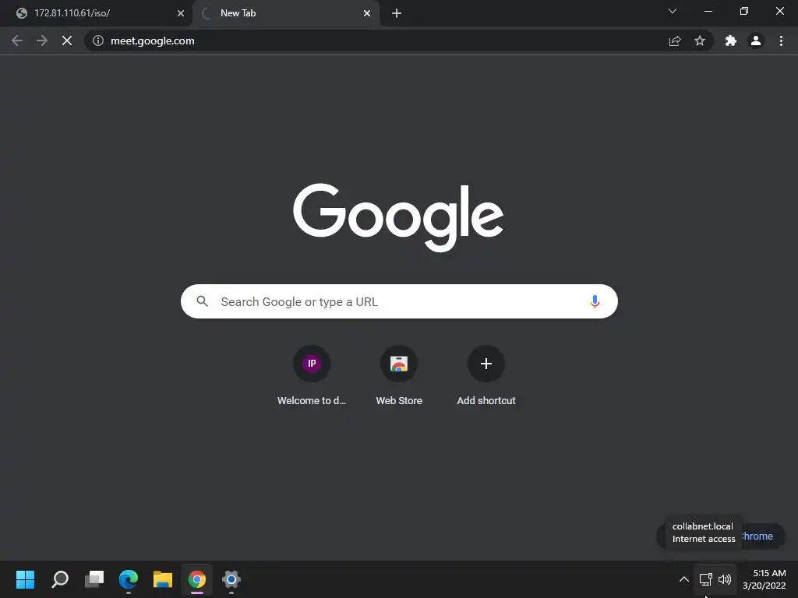Open a new tab with plus button
The image size is (798, 598).
[x=397, y=13]
